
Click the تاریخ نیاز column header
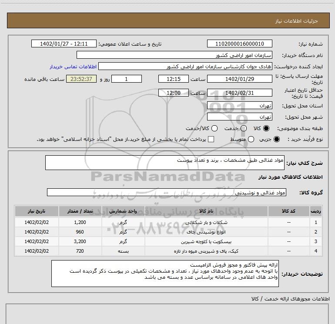click(37, 211)
